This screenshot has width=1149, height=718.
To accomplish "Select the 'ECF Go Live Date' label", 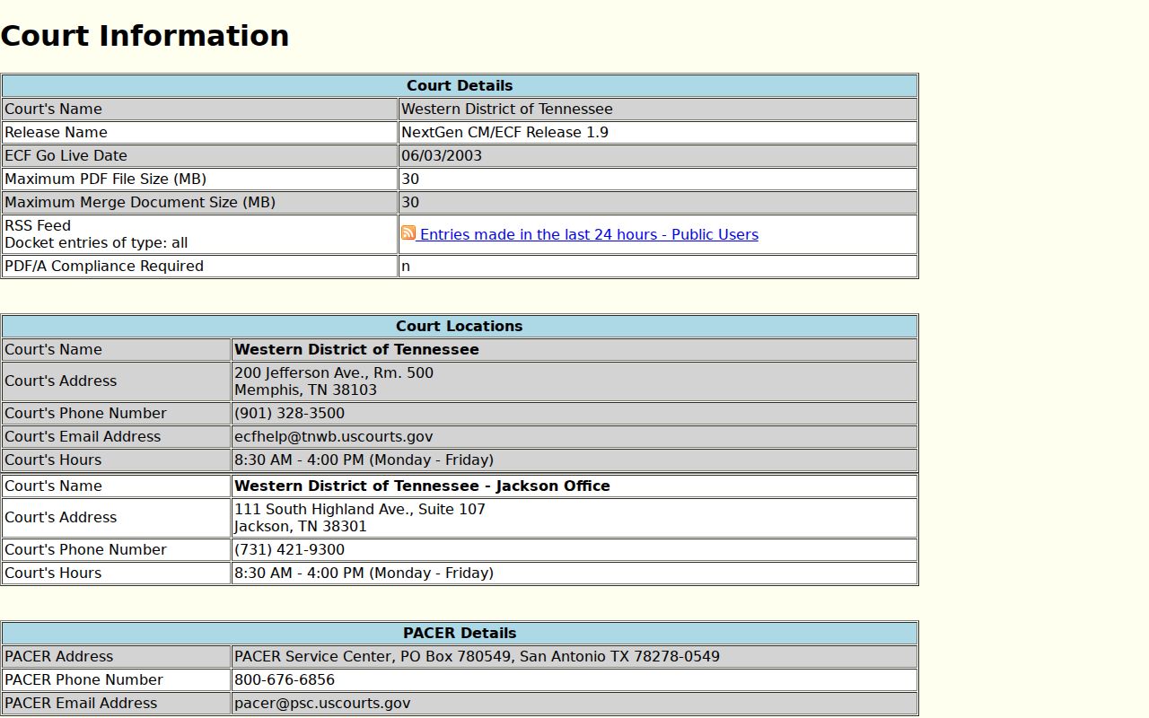I will [66, 155].
